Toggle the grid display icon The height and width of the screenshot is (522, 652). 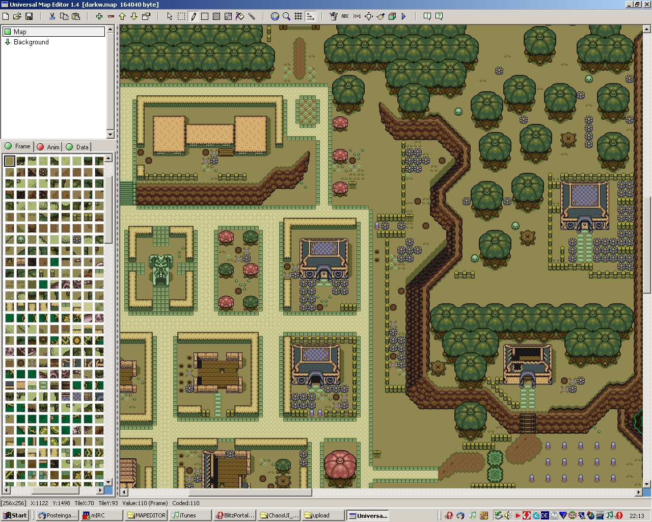298,16
